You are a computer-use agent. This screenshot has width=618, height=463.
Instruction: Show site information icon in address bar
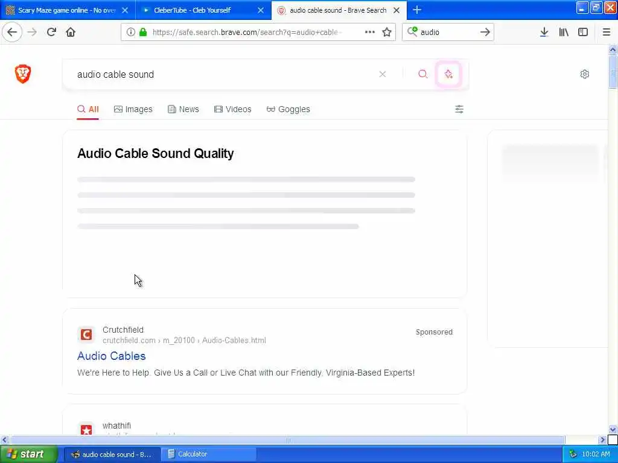click(x=131, y=32)
